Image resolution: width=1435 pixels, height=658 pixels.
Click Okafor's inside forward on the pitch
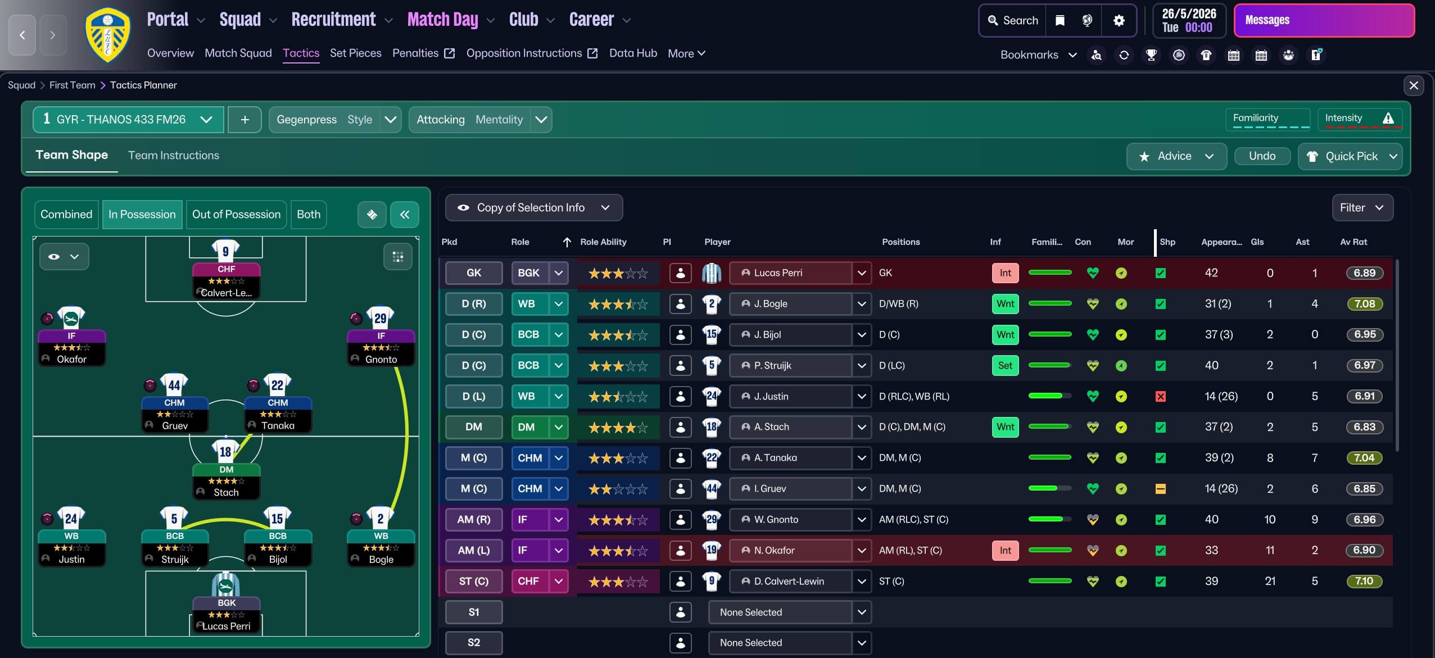pyautogui.click(x=71, y=337)
